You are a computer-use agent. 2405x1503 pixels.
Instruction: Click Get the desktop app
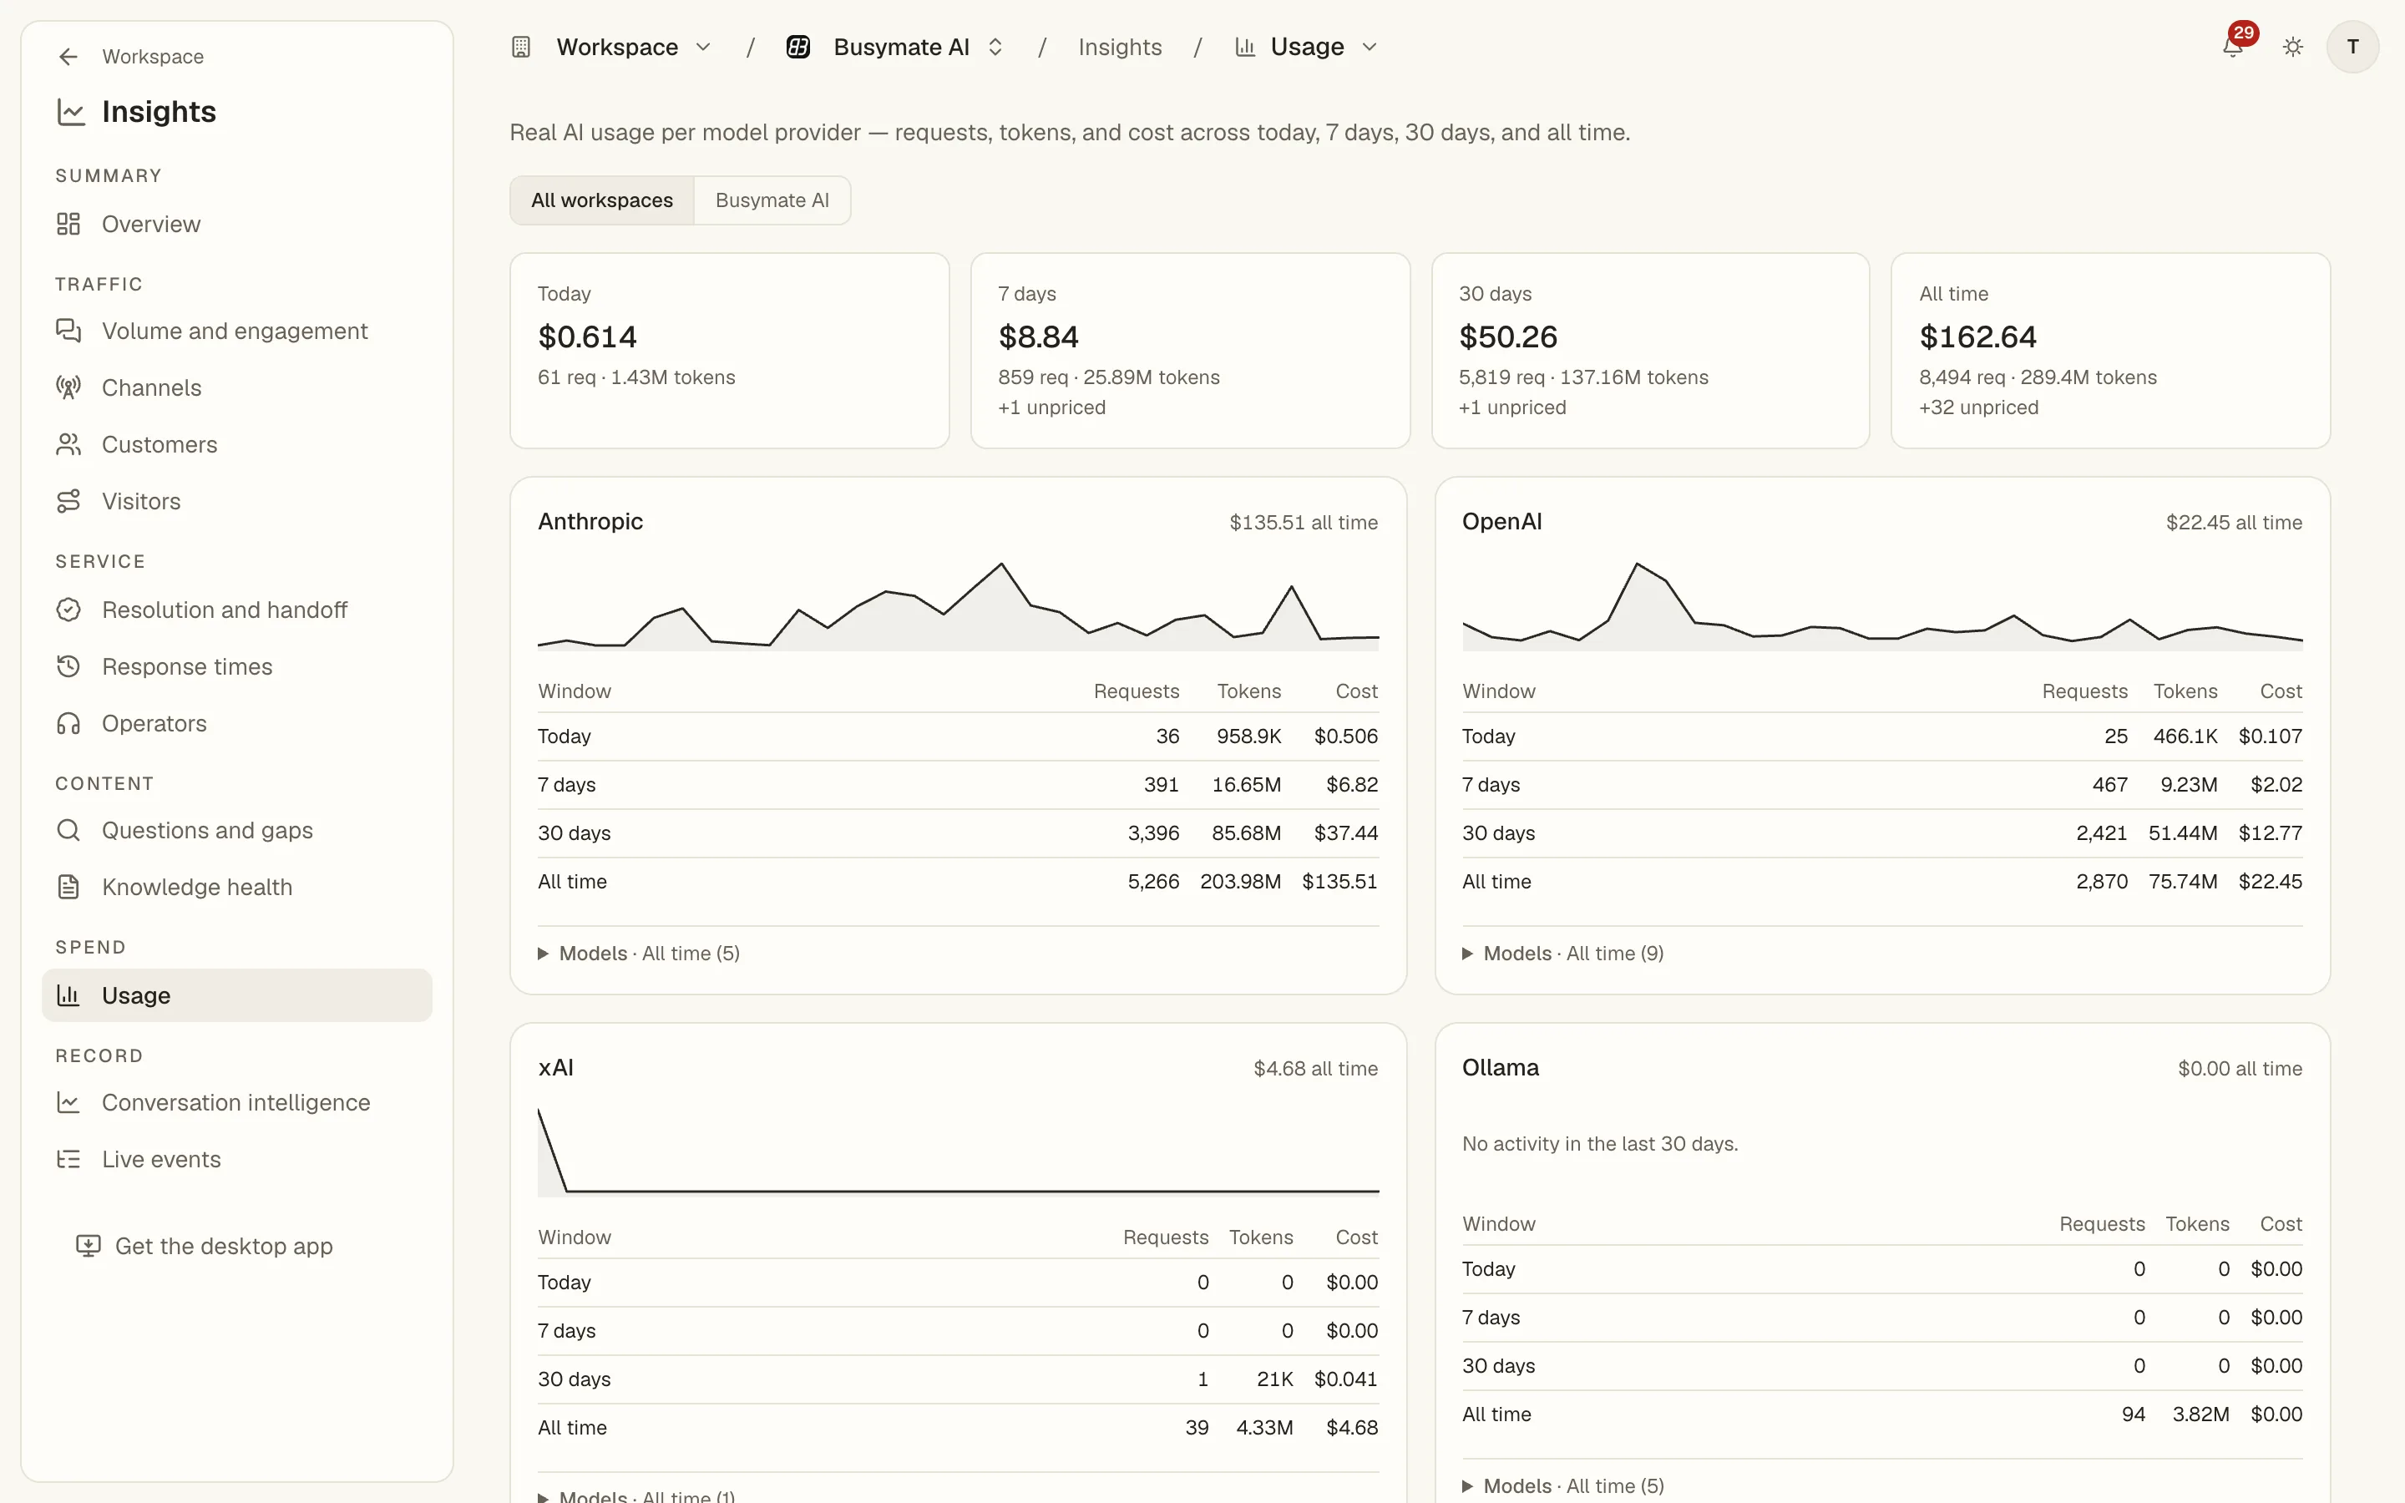pyautogui.click(x=205, y=1246)
